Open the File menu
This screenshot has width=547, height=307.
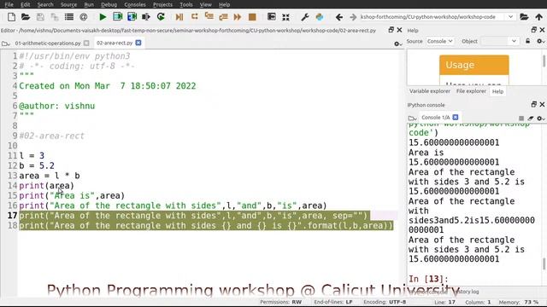coord(9,4)
